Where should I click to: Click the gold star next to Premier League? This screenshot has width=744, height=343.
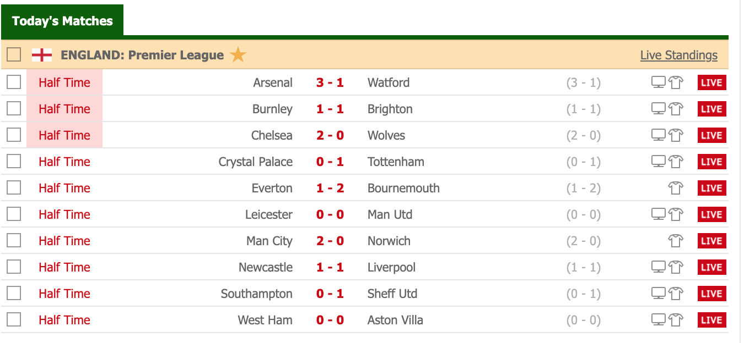click(x=238, y=55)
